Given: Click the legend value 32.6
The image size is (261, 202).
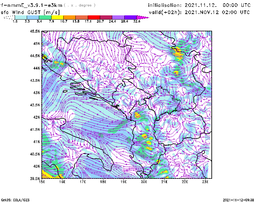Looking at the screenshot, I should click(x=137, y=21).
